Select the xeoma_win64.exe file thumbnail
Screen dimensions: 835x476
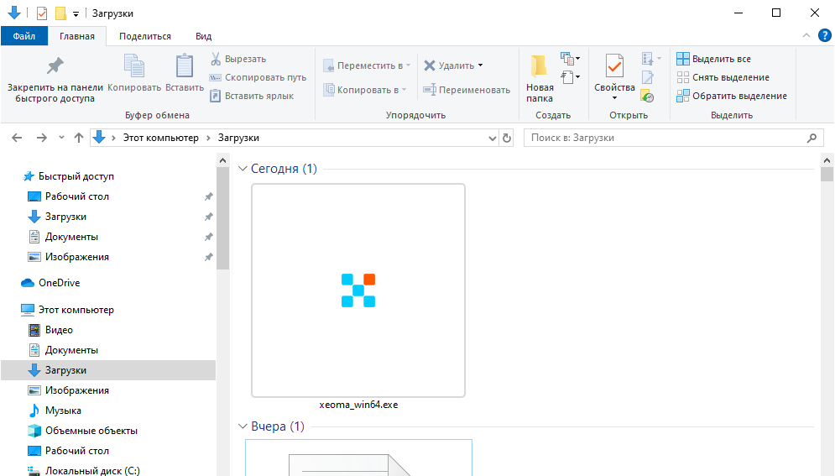358,290
